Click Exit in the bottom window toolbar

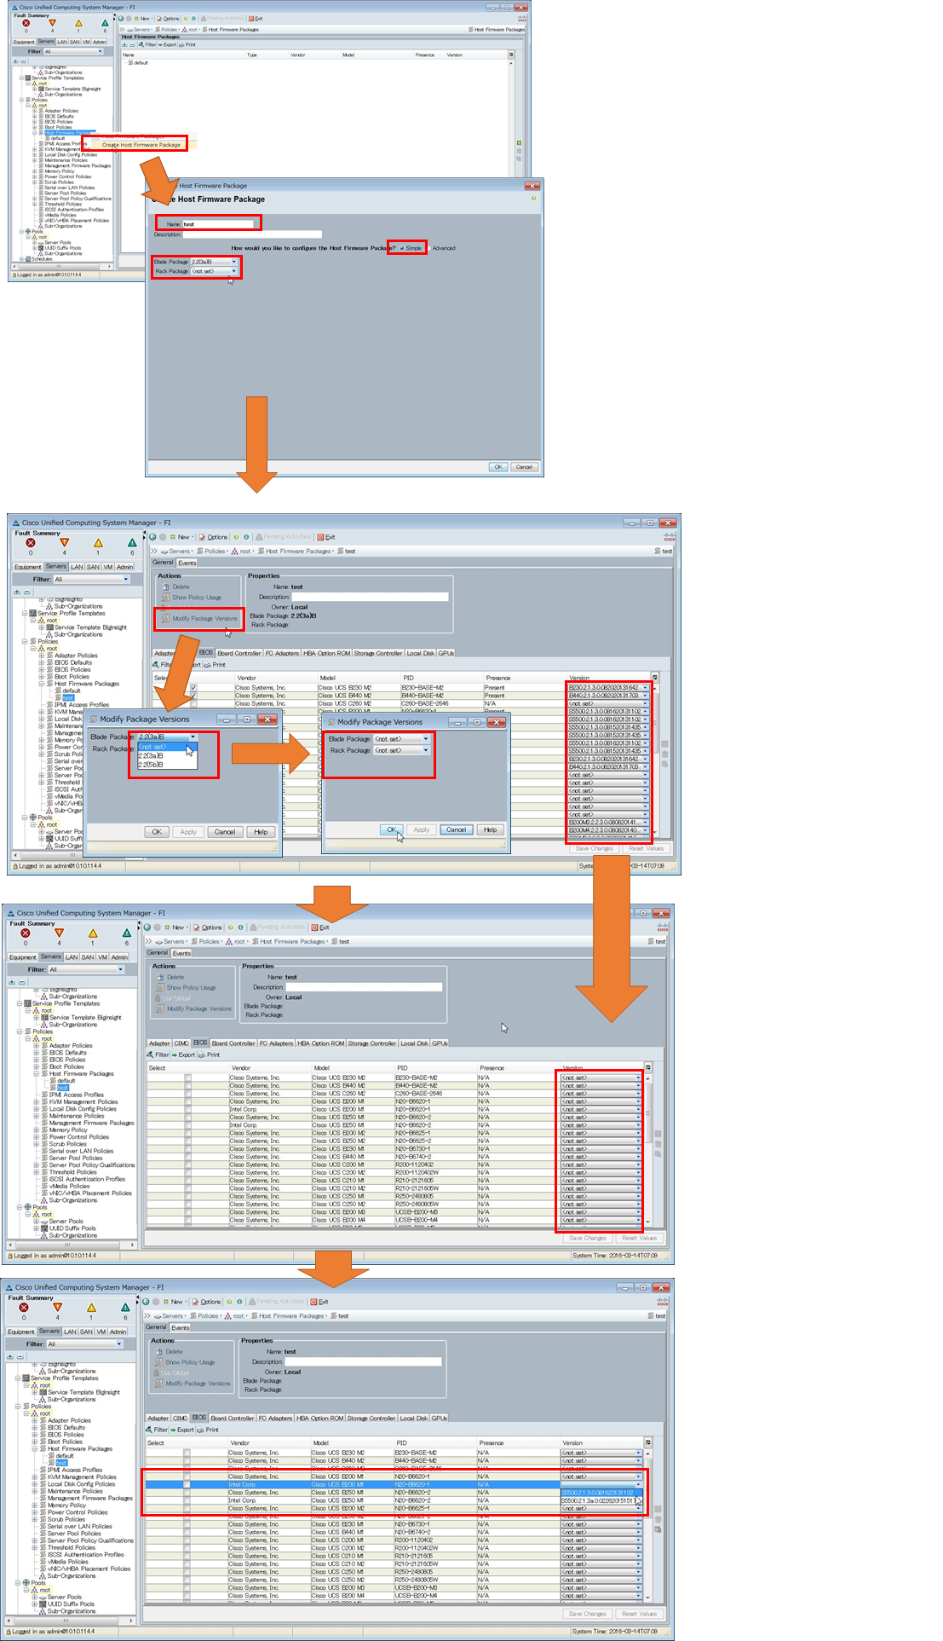[x=320, y=1302]
